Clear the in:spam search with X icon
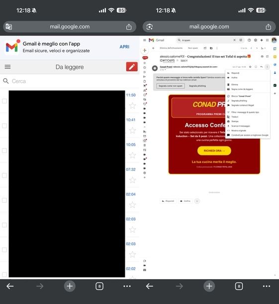Screen dimensions: 279x304 [x=234, y=40]
